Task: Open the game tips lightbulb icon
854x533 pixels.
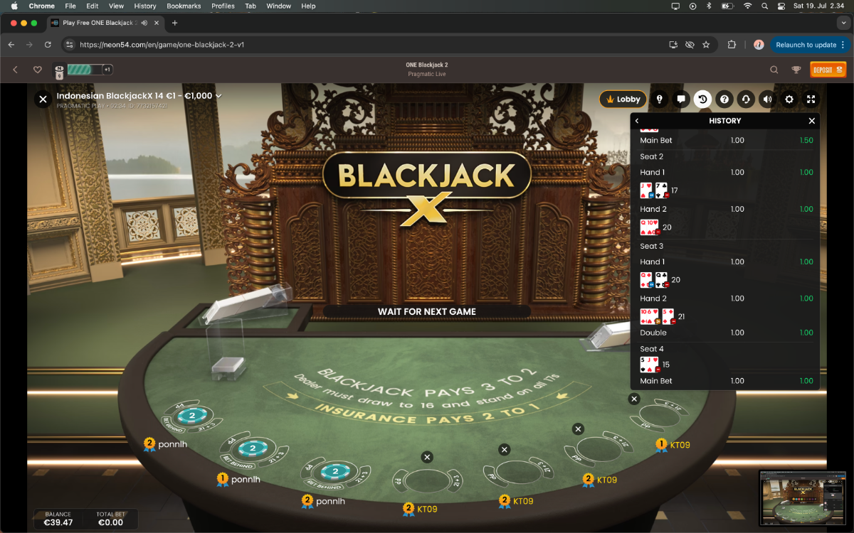Action: (660, 99)
